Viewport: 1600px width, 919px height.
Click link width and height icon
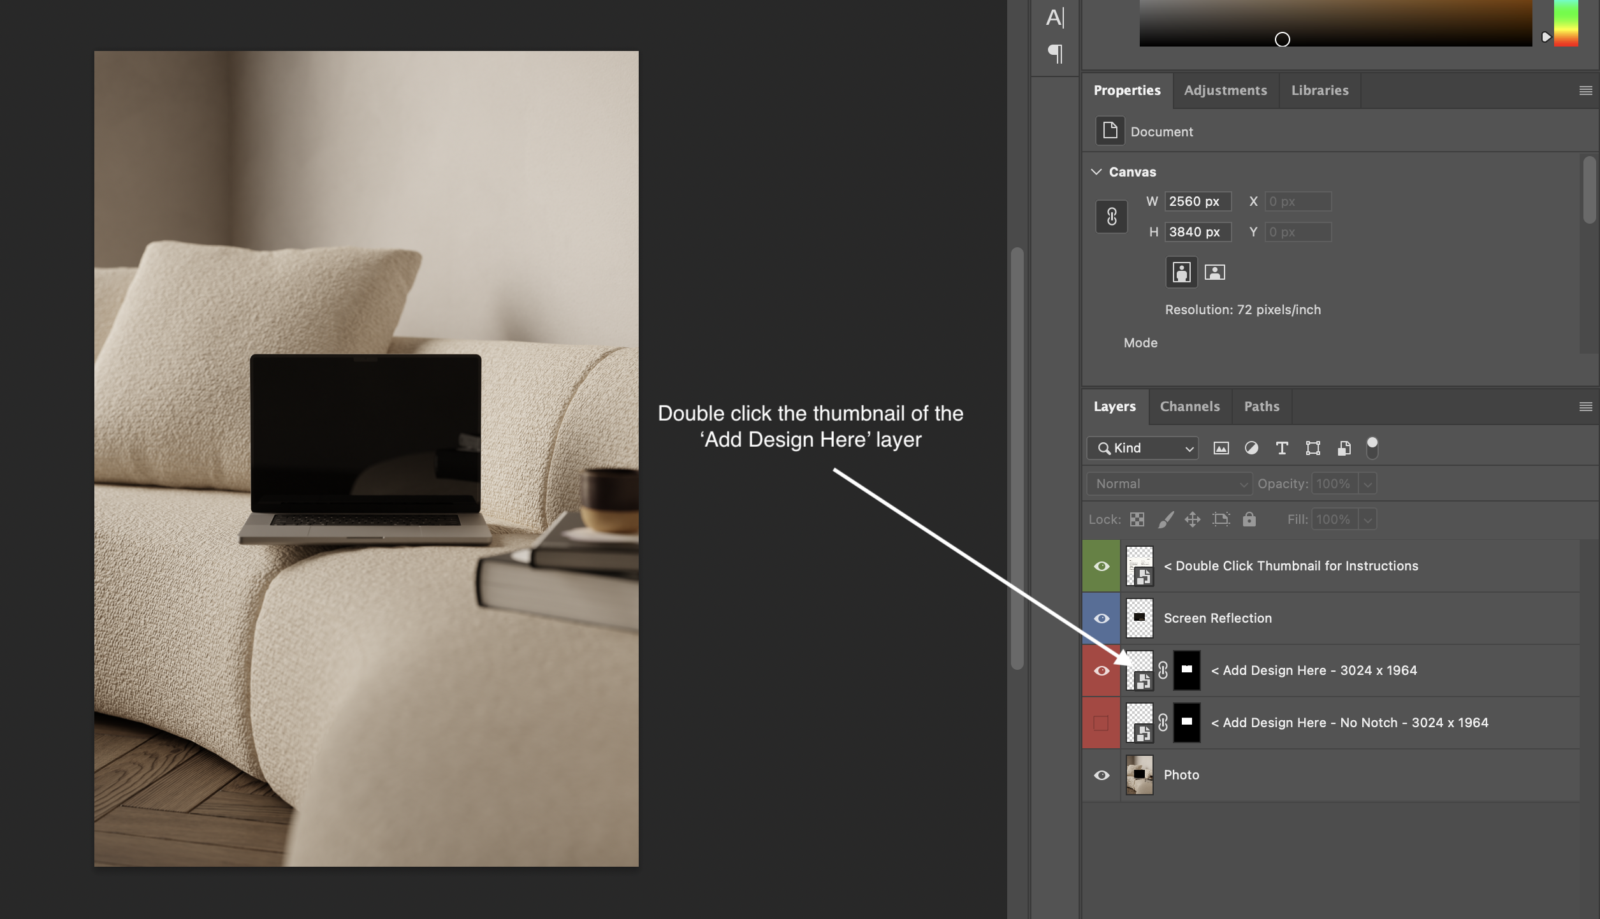pos(1112,217)
